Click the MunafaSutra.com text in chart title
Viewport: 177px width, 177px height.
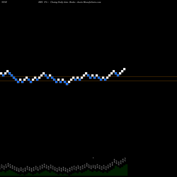[92, 2]
